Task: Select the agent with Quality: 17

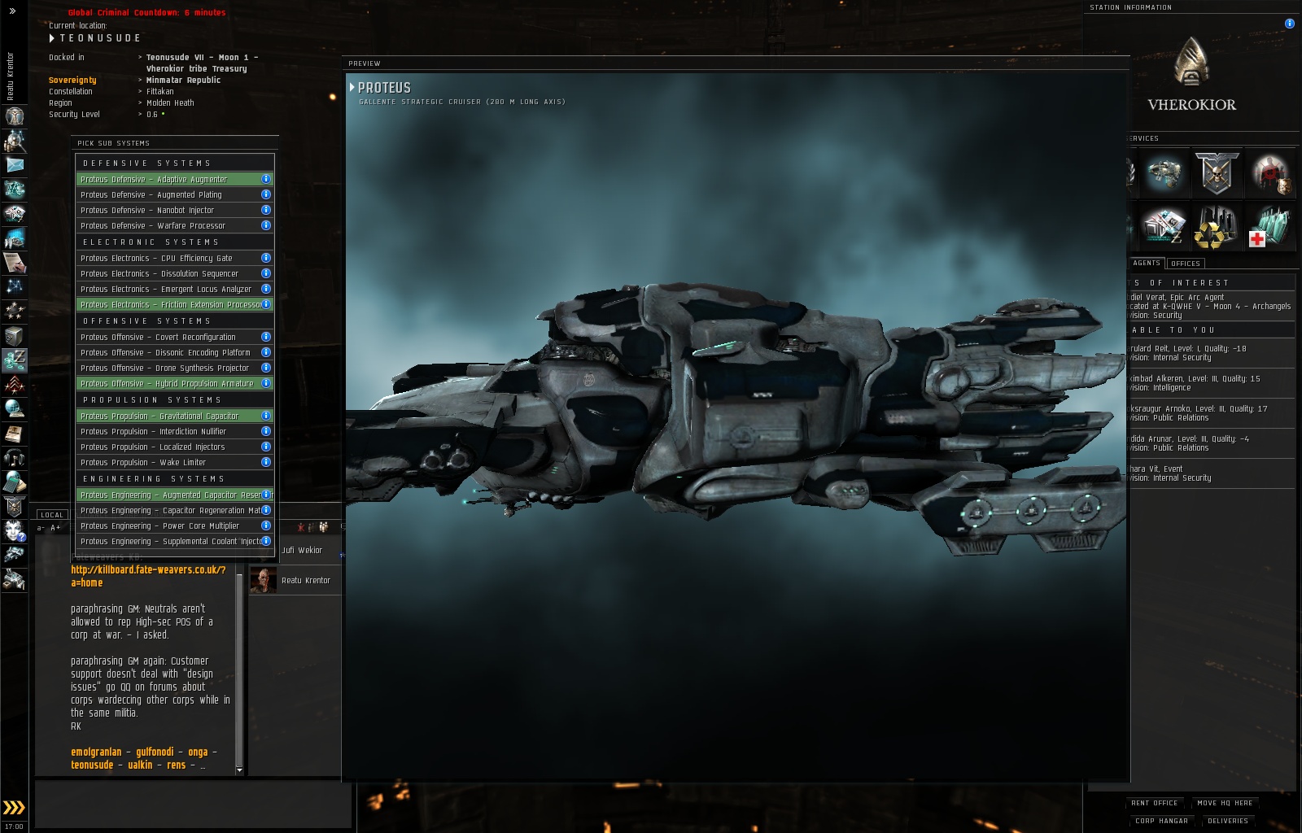Action: coord(1210,413)
